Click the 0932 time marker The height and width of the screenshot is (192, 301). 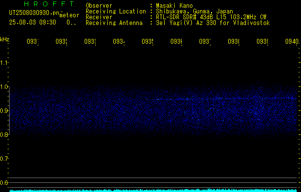tap(61, 41)
